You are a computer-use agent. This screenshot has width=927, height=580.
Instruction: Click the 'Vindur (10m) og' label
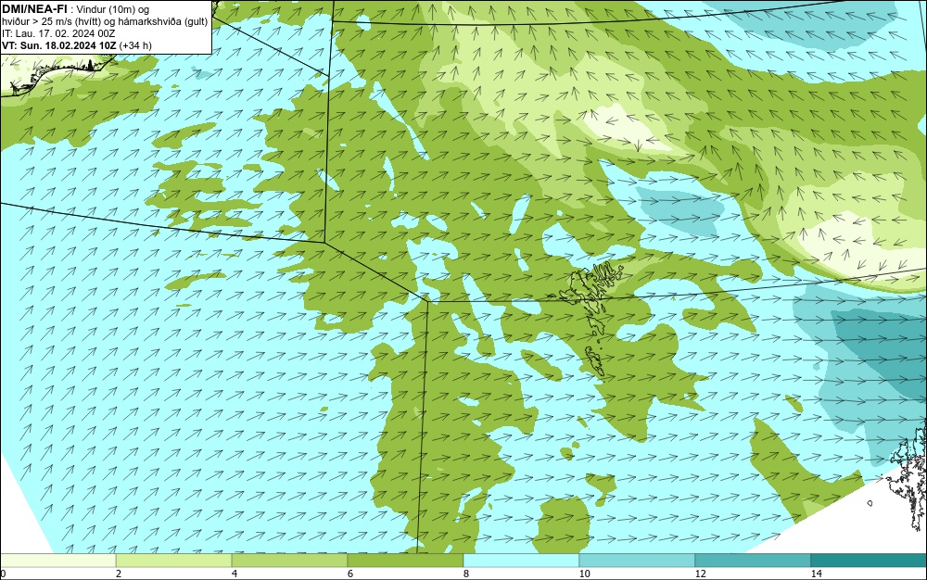(x=113, y=9)
